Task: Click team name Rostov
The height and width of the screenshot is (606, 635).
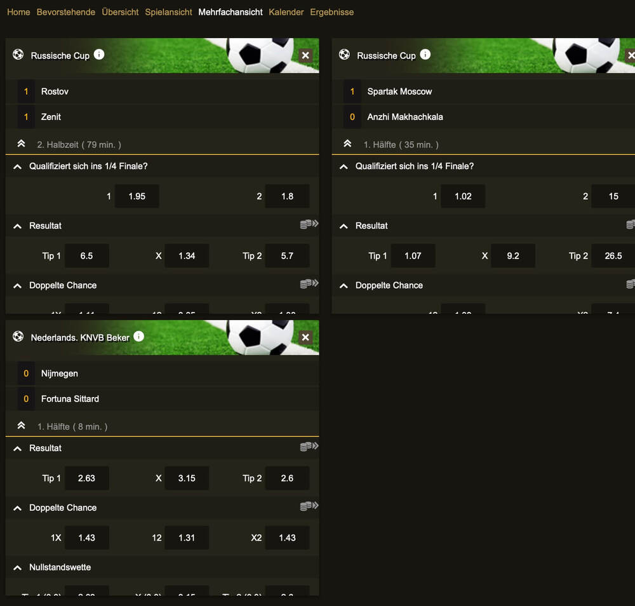Action: coord(55,91)
